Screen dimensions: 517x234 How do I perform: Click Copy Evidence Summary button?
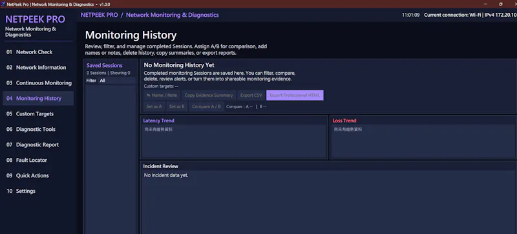[209, 95]
